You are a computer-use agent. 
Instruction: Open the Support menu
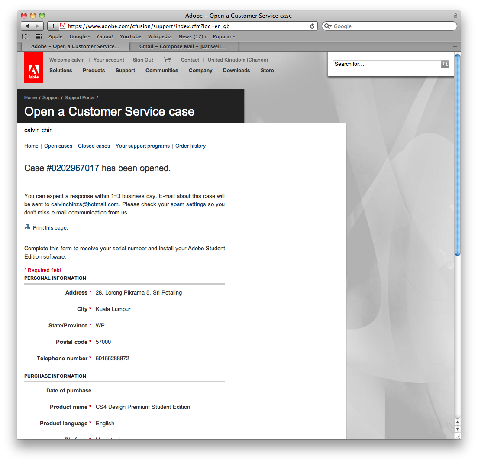click(125, 71)
